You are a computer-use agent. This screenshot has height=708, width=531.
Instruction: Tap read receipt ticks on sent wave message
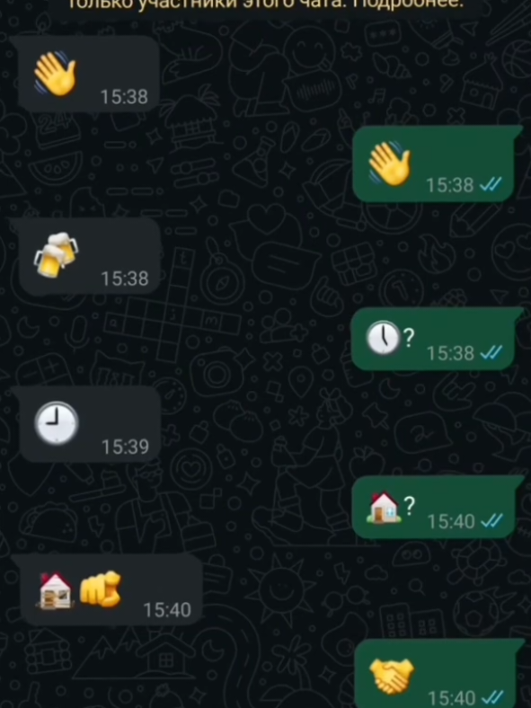click(x=491, y=184)
